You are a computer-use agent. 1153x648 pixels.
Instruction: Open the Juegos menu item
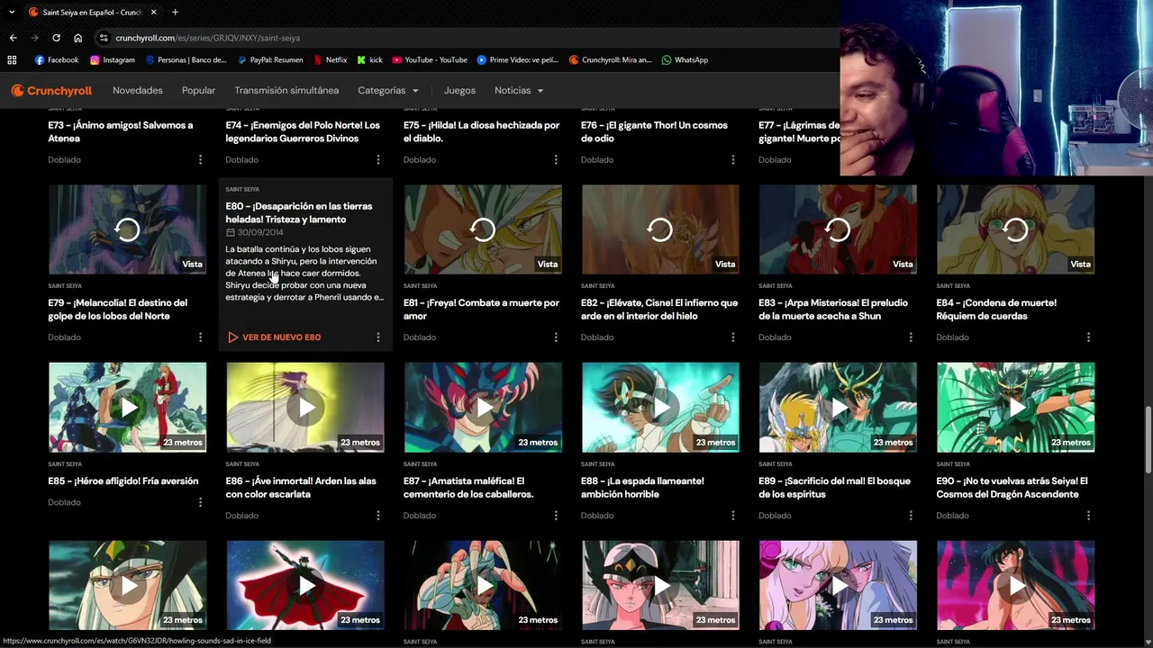[x=459, y=90]
